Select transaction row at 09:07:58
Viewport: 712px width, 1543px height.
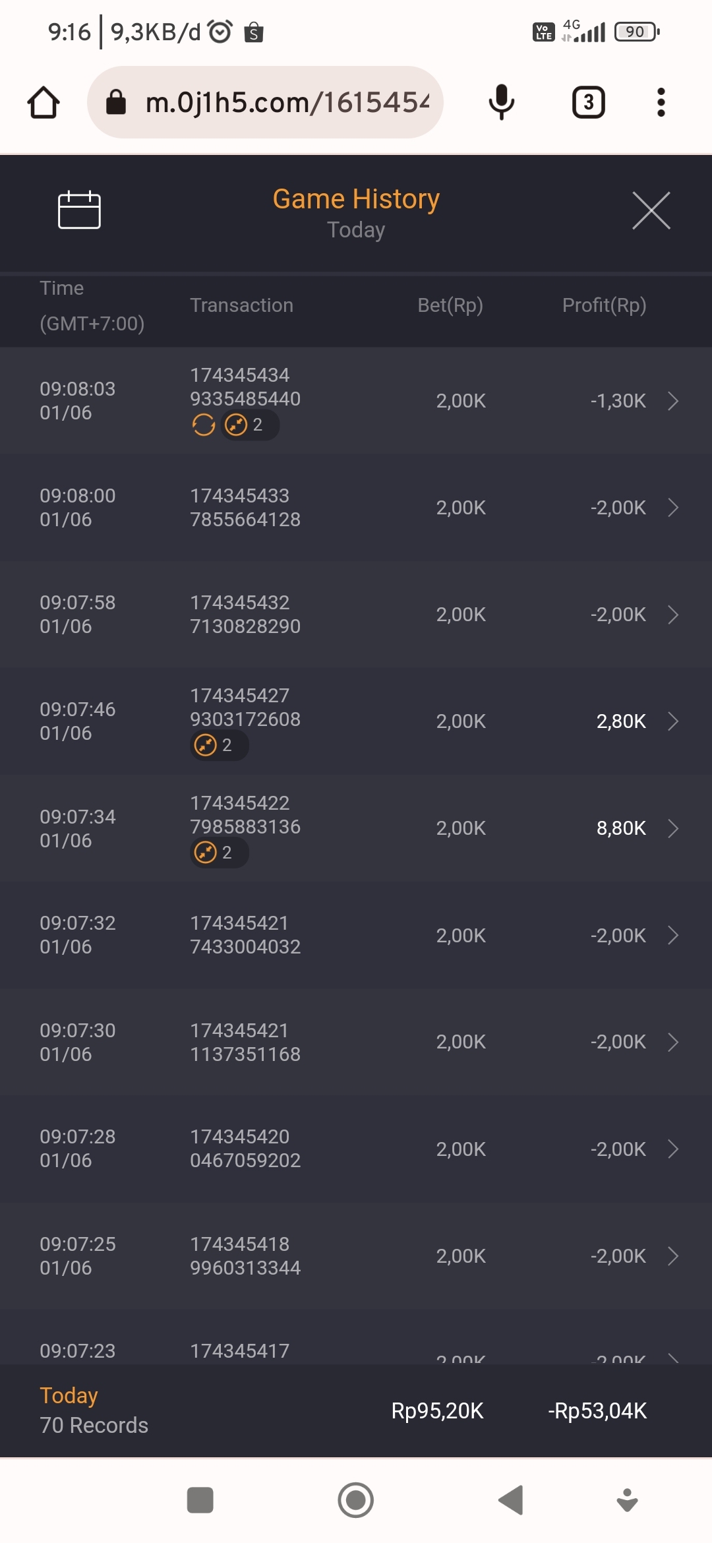pos(356,615)
